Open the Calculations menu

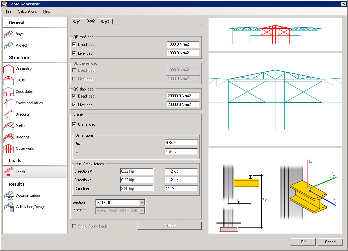[27, 11]
